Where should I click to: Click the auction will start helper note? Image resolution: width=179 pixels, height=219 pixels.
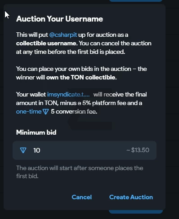pyautogui.click(x=80, y=172)
